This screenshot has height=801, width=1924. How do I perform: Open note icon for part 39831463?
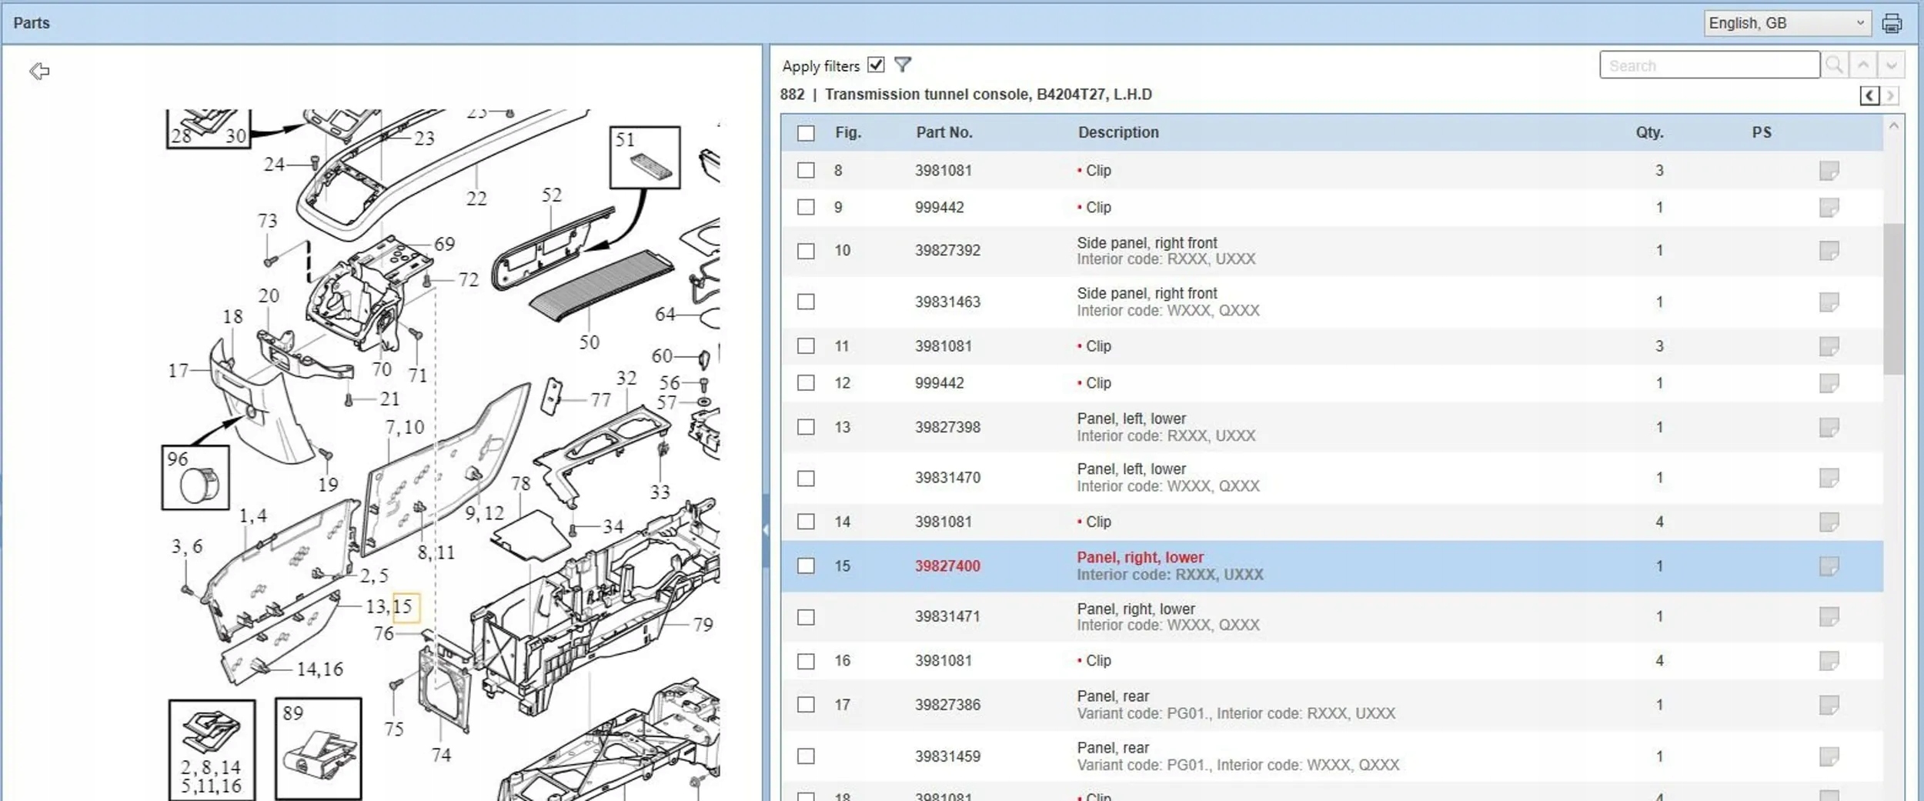[x=1829, y=302]
